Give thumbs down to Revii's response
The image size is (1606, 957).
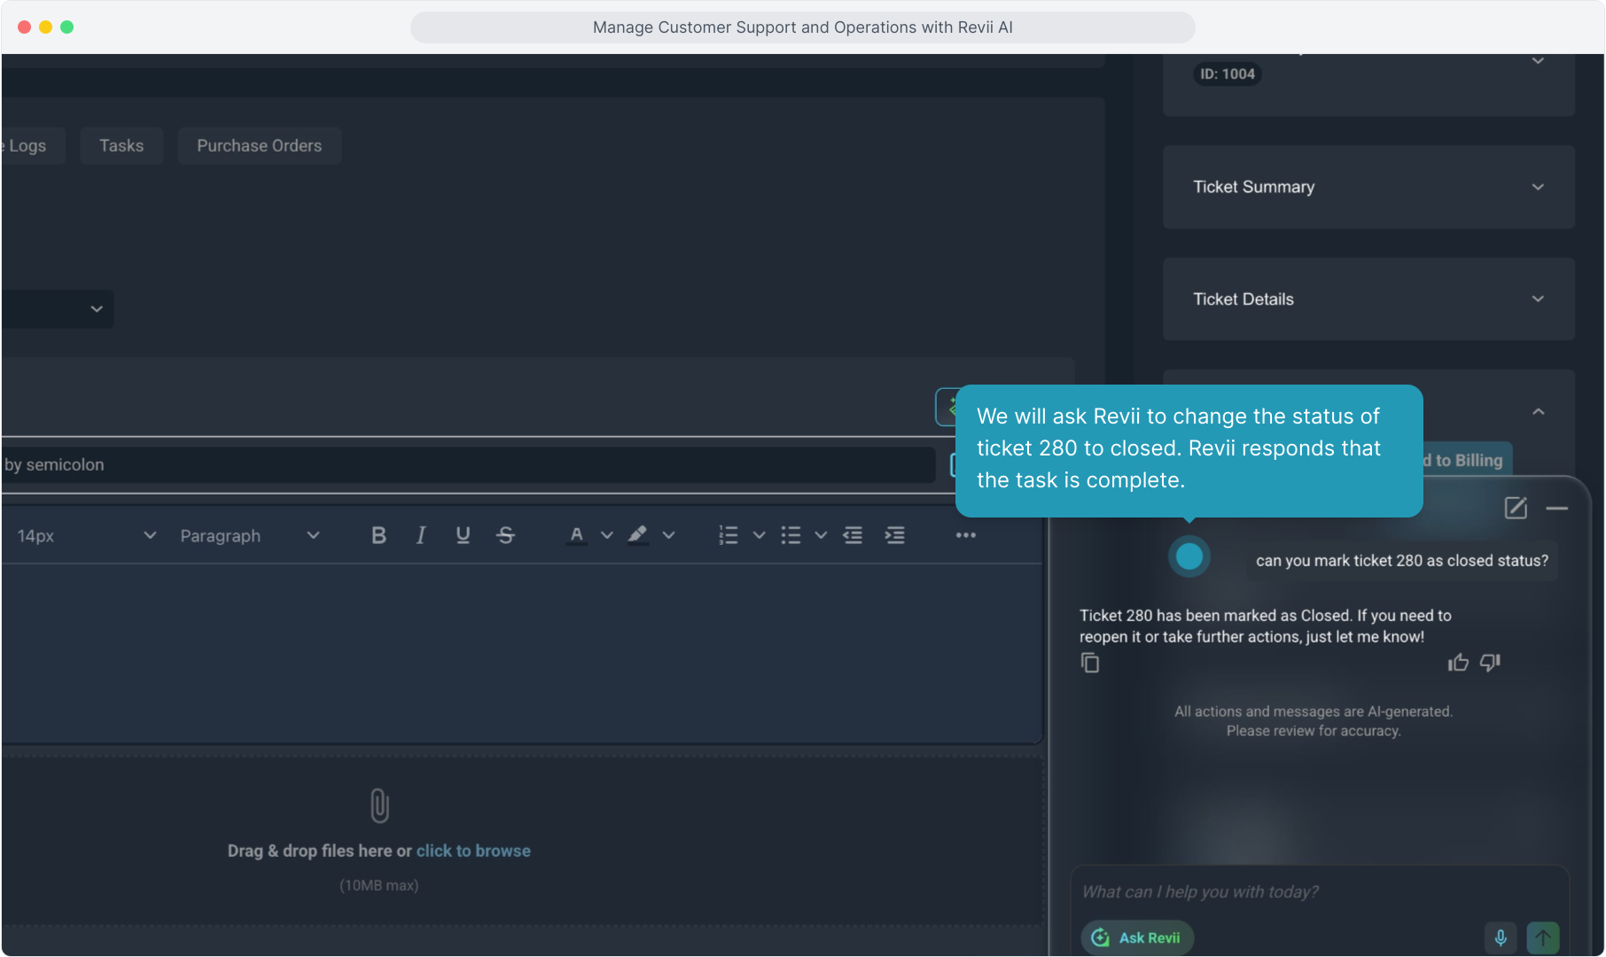click(1490, 663)
